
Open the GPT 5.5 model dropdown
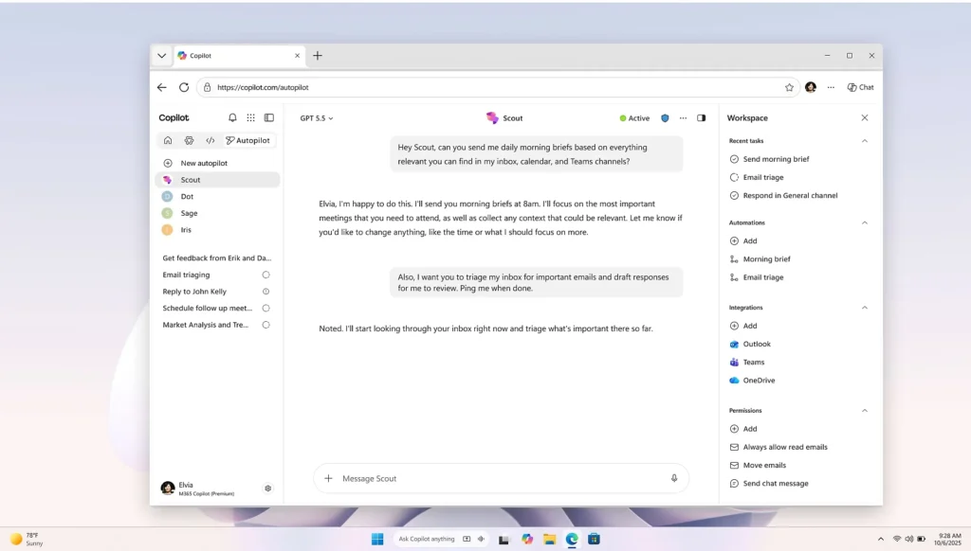pyautogui.click(x=317, y=118)
